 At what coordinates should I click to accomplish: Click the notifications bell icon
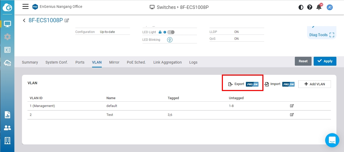tap(319, 7)
